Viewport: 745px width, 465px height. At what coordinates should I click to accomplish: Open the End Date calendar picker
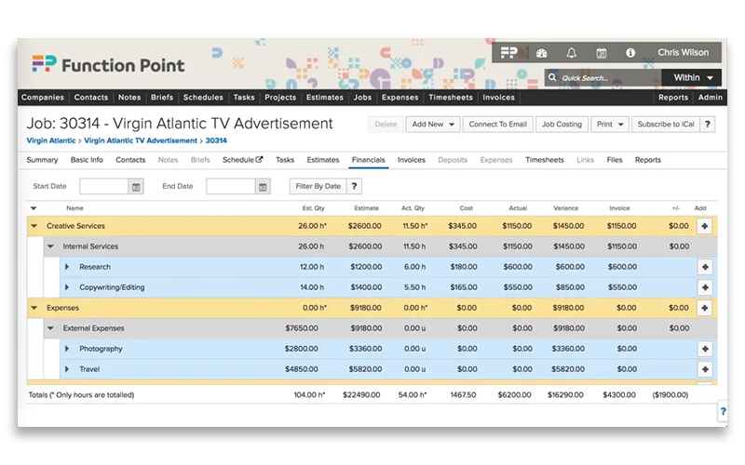point(264,187)
